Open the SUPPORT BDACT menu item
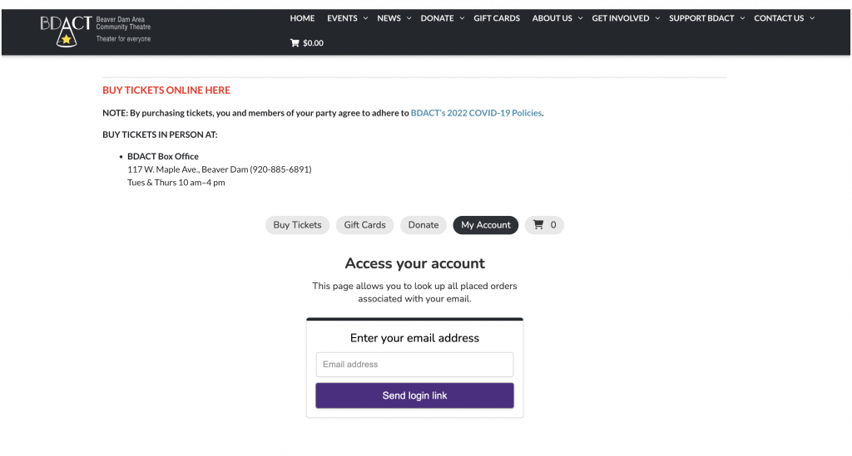The width and height of the screenshot is (852, 456). 701,18
